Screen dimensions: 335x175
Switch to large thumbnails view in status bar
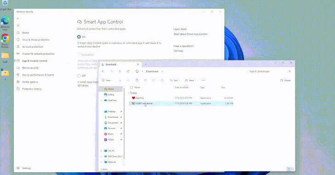(x=293, y=169)
